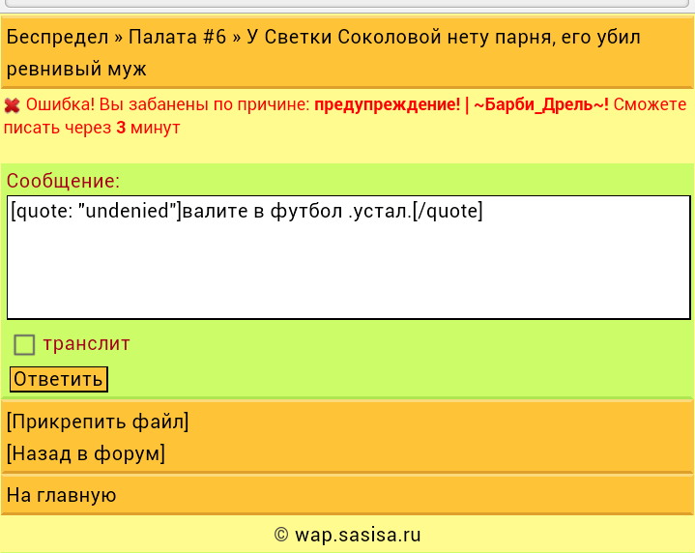Toggle the транслит checkbox

tap(24, 344)
